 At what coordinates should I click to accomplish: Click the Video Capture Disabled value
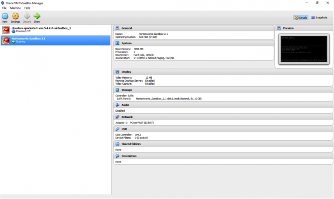click(x=150, y=84)
